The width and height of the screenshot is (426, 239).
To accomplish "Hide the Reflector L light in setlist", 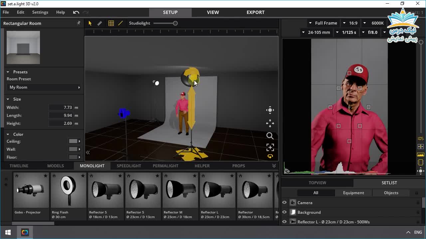I will 285,222.
